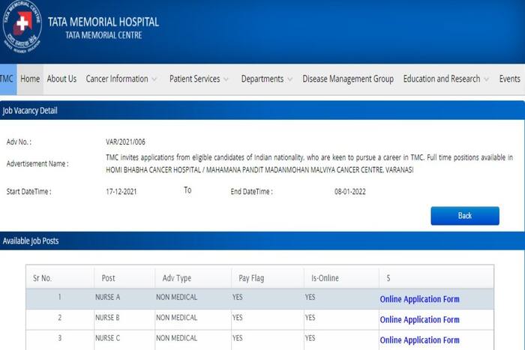This screenshot has width=525, height=350.
Task: Click the Post column header
Action: point(108,278)
